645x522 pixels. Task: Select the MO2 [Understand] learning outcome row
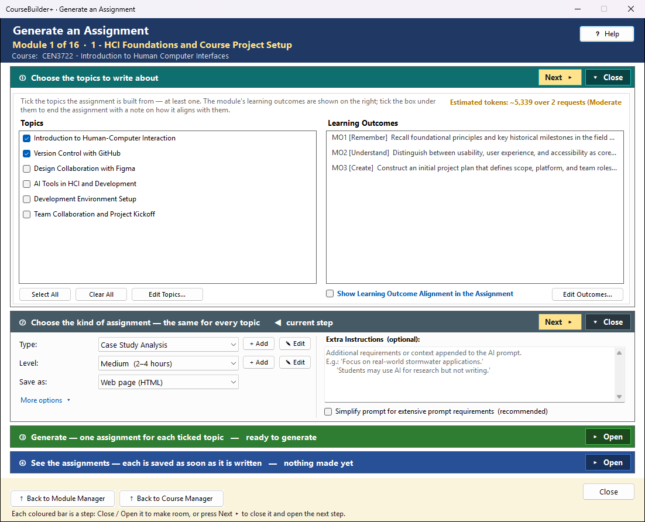474,153
